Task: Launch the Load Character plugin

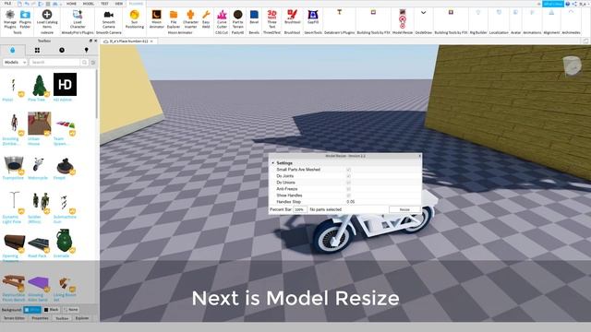Action: [x=78, y=19]
